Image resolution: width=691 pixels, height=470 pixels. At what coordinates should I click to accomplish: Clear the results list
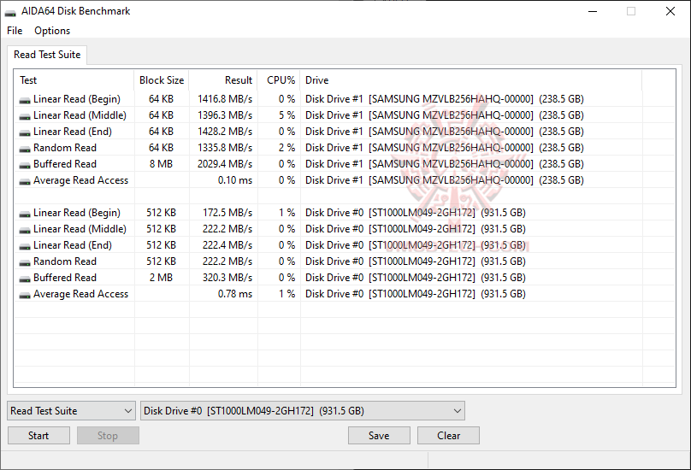pos(448,436)
